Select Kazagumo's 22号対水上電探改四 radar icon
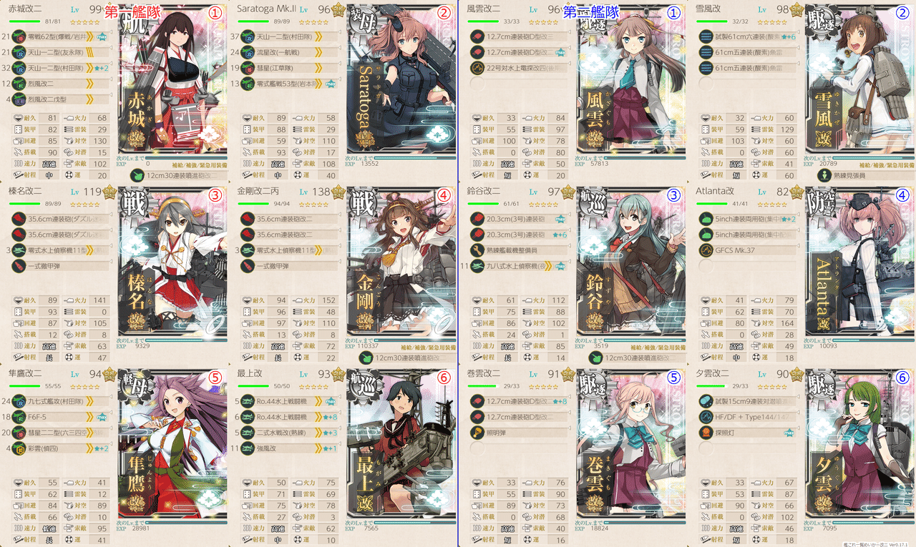The image size is (916, 547). 479,68
